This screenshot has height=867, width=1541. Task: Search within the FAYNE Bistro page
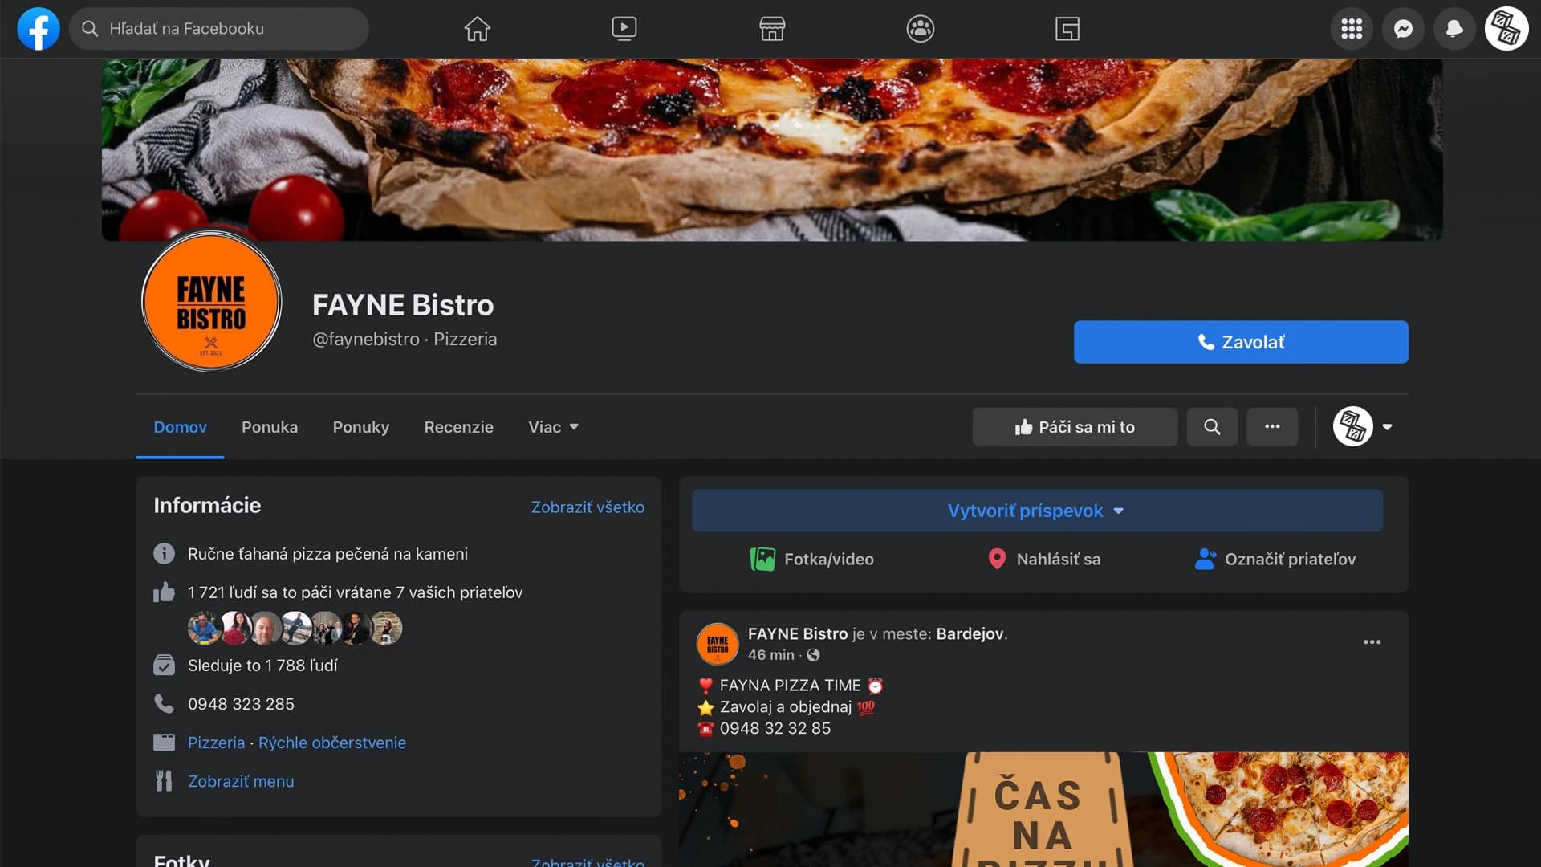(1212, 427)
